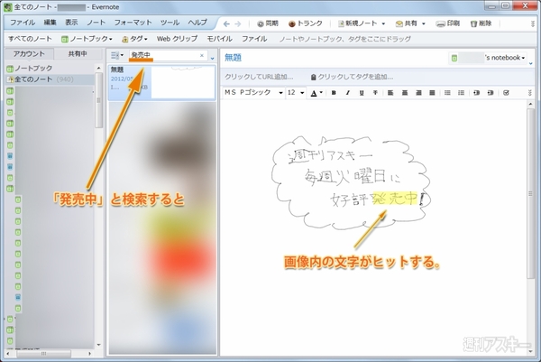This screenshot has width=541, height=362.
Task: Delete the note with 削除
Action: 481,23
